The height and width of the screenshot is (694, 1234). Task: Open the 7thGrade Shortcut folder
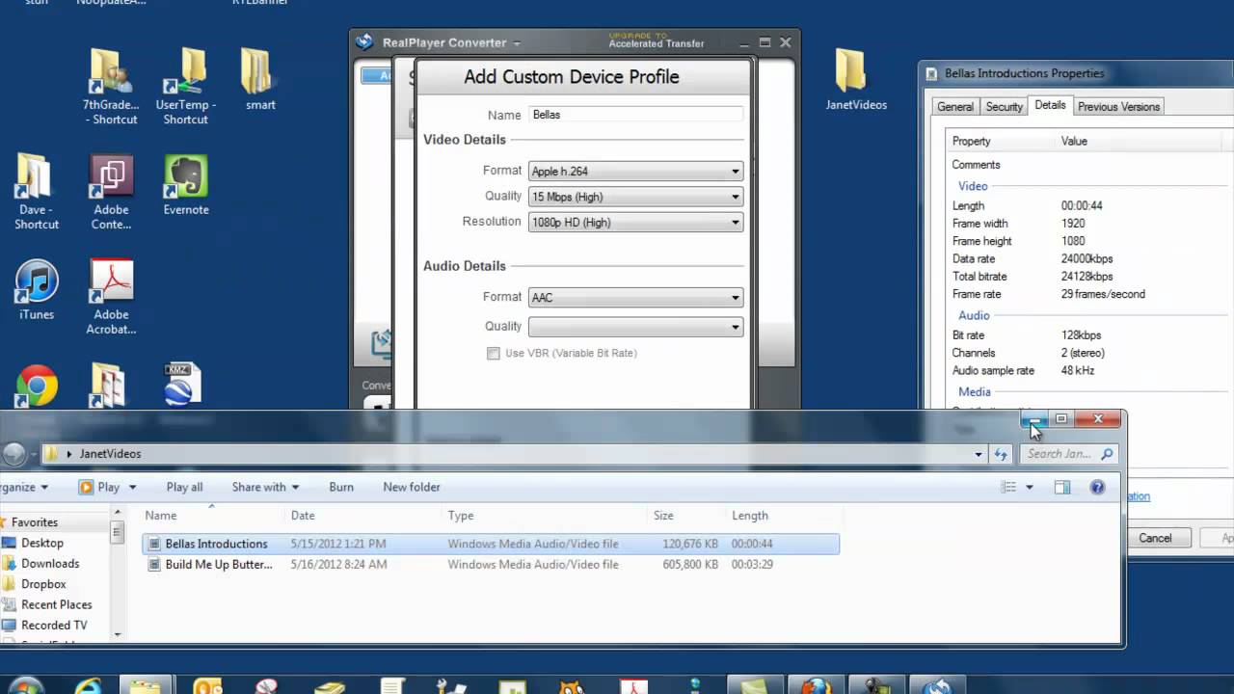point(111,87)
